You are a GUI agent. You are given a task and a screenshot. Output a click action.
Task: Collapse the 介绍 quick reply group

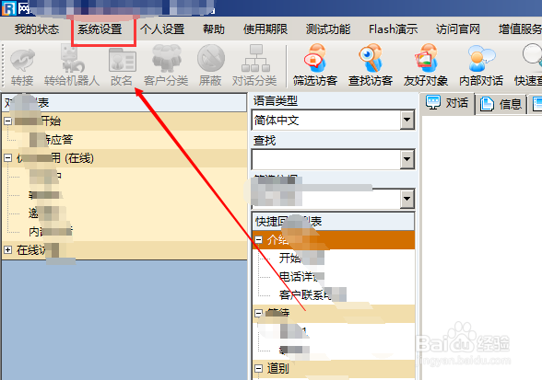[x=258, y=239]
